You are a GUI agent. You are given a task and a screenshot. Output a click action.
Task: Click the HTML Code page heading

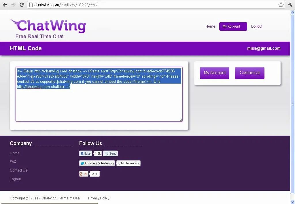[26, 48]
